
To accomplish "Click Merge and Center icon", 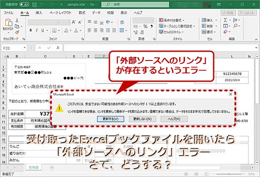I will (x=122, y=30).
